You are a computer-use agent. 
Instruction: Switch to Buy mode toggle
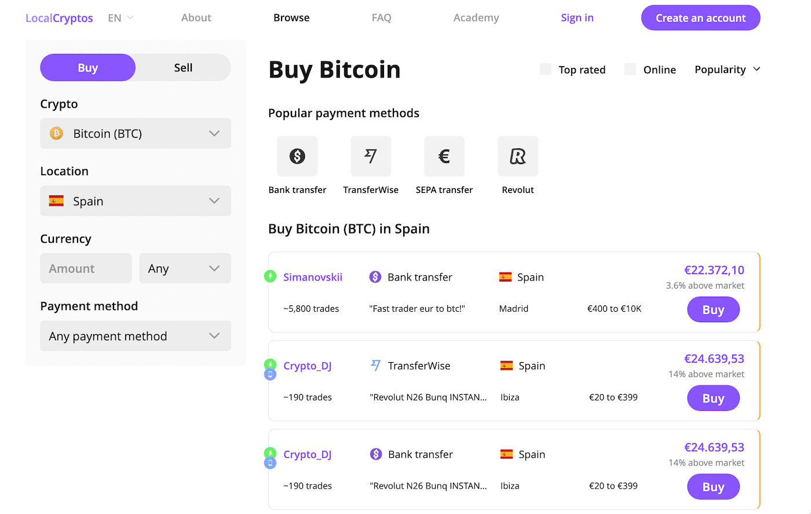87,68
